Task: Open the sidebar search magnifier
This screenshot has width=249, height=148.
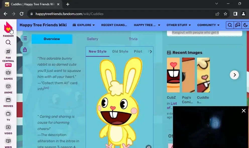Action: coord(8,42)
